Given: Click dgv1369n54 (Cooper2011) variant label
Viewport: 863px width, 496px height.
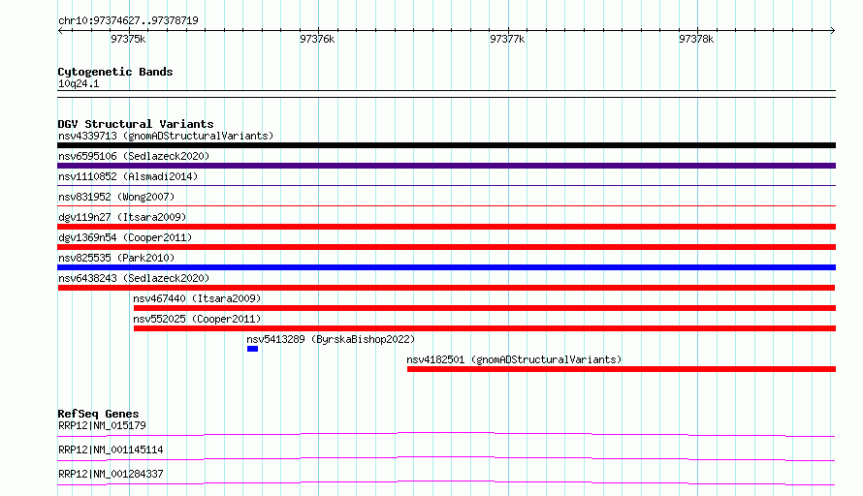Looking at the screenshot, I should [125, 237].
